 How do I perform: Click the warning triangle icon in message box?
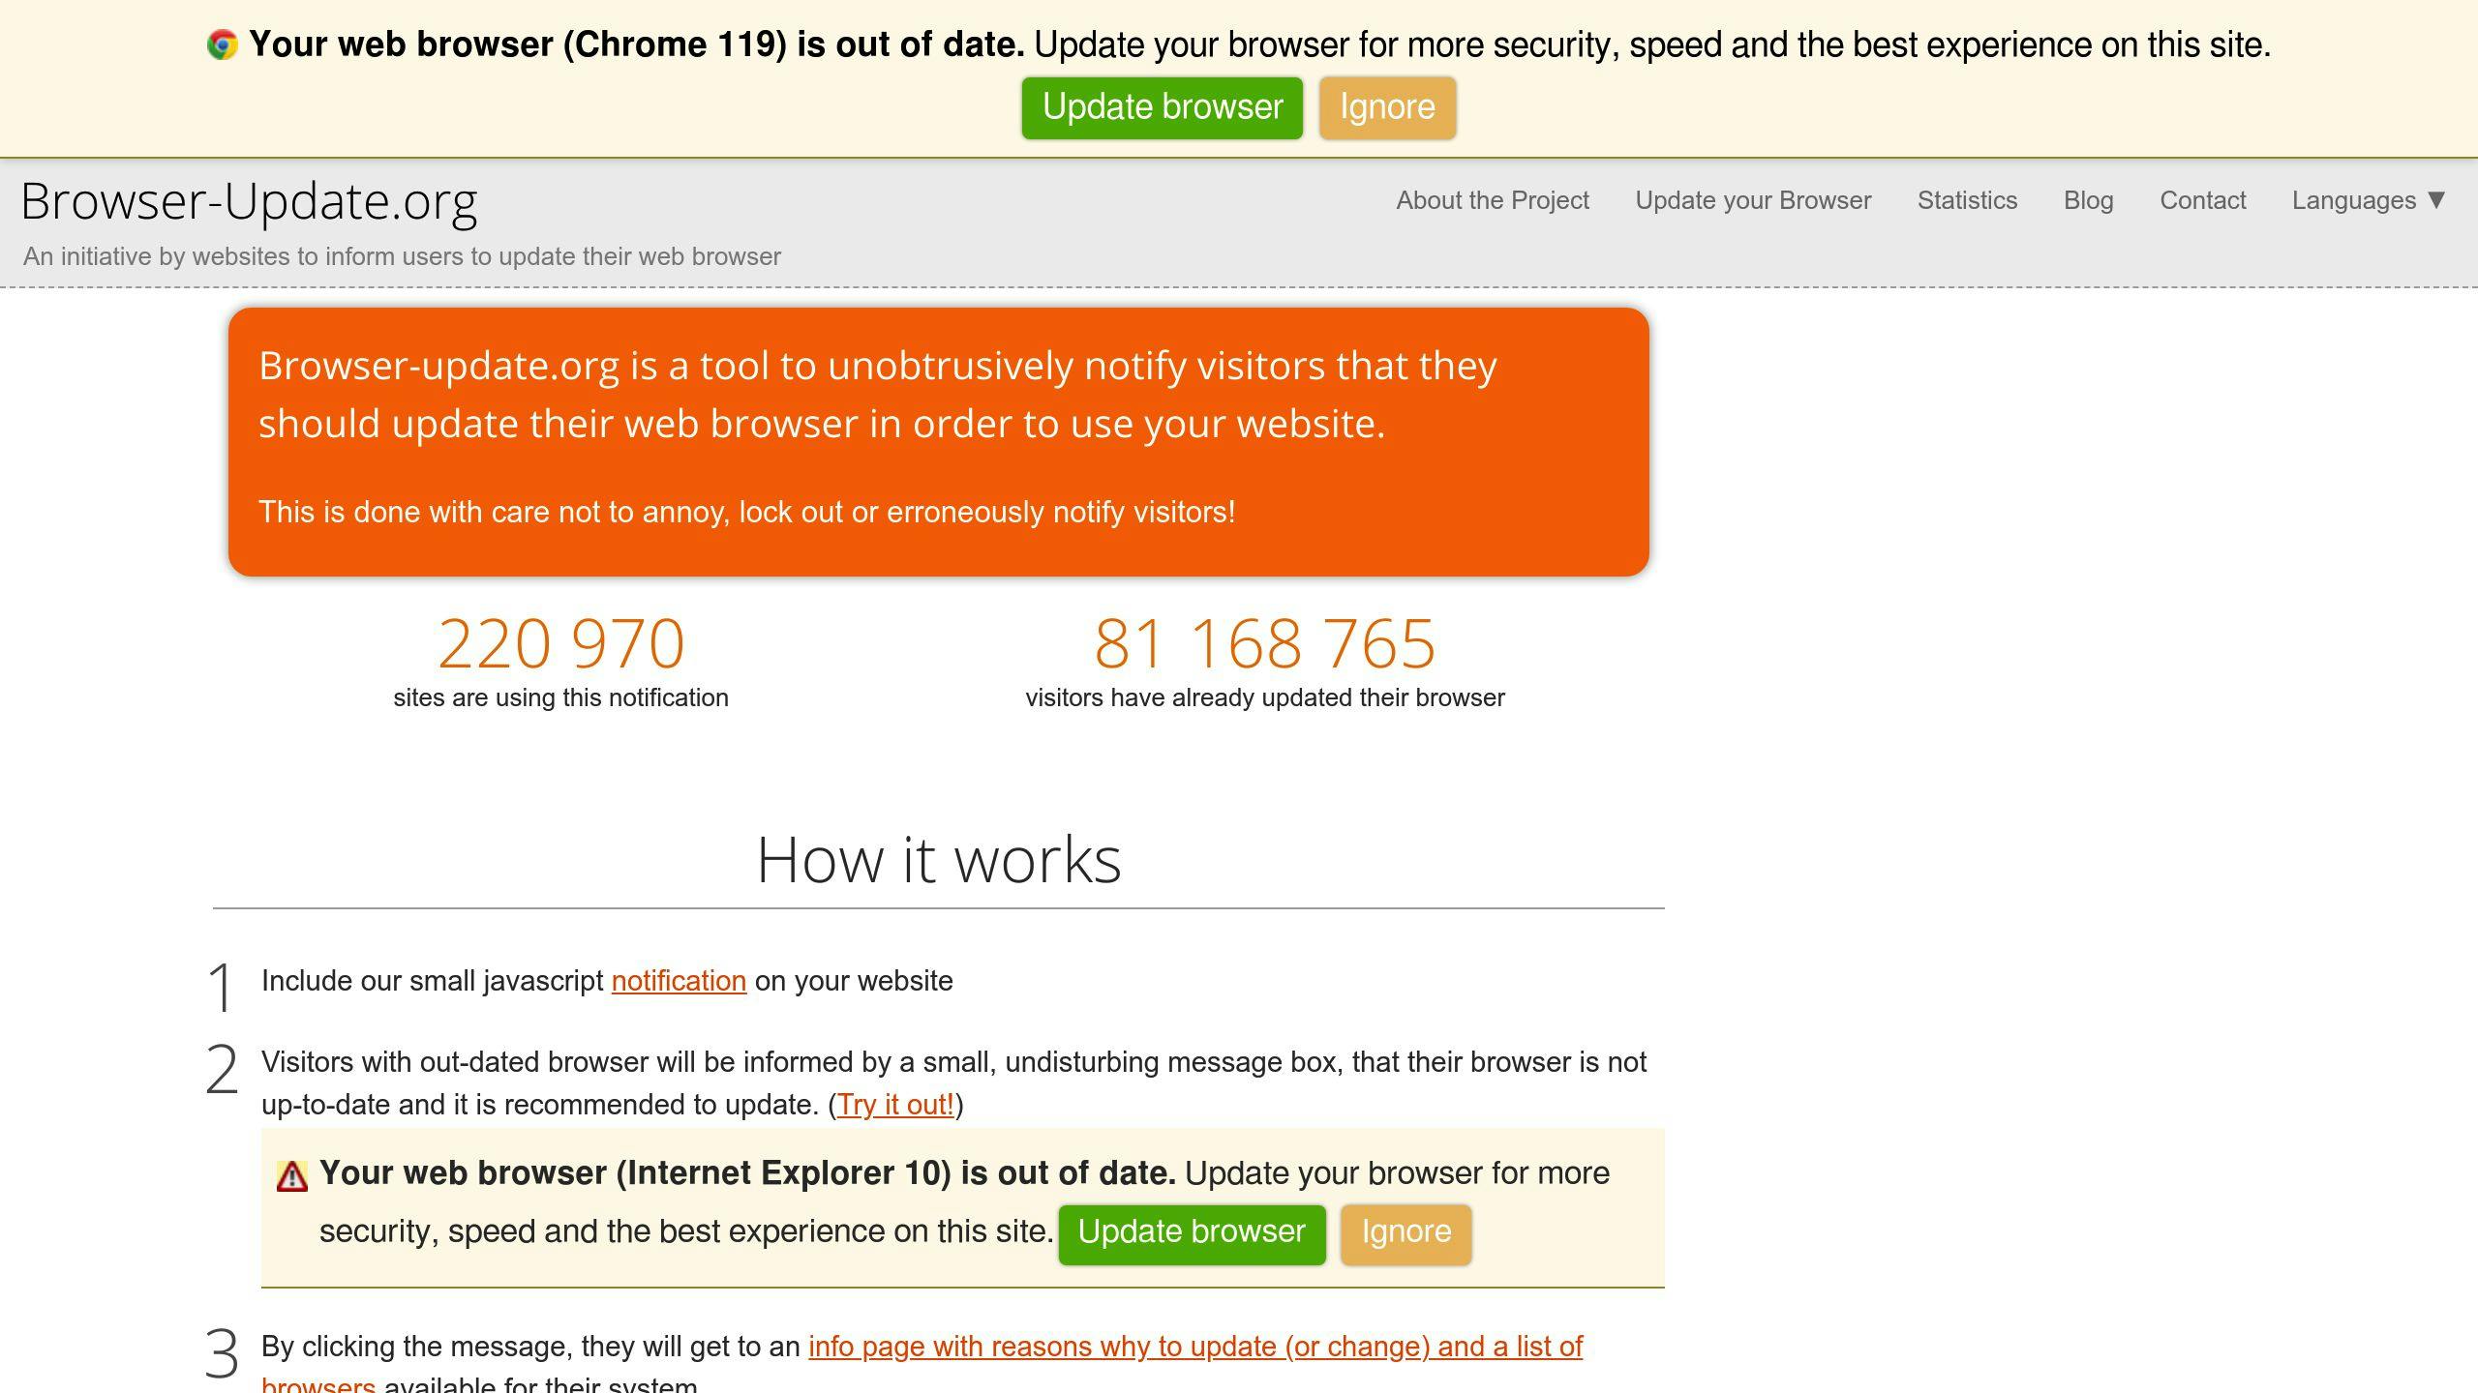click(291, 1171)
